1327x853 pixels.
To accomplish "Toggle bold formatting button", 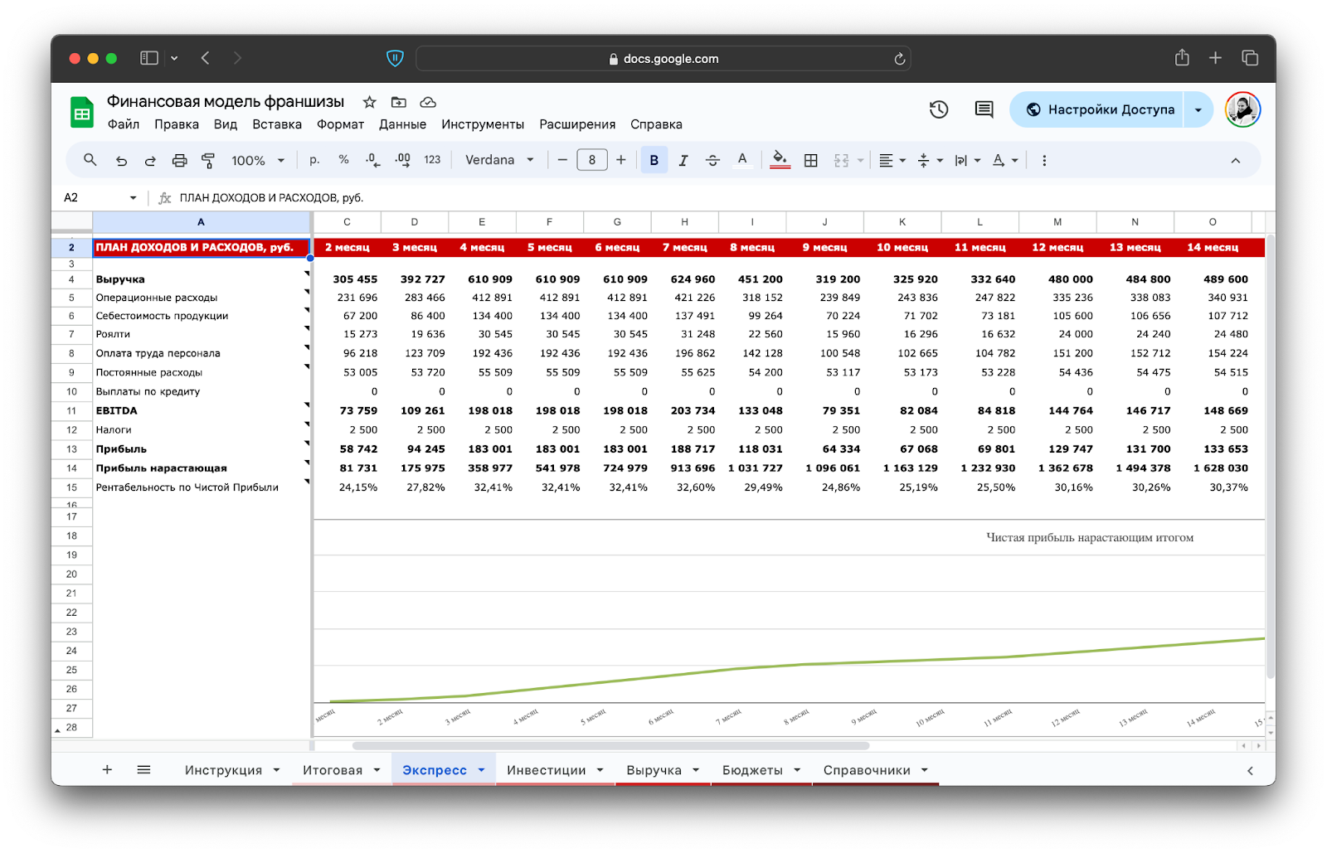I will (654, 161).
